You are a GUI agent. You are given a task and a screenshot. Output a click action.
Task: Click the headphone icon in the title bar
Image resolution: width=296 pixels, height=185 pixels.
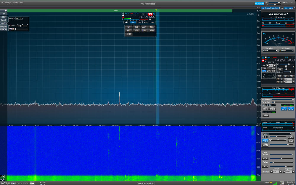(x=267, y=4)
